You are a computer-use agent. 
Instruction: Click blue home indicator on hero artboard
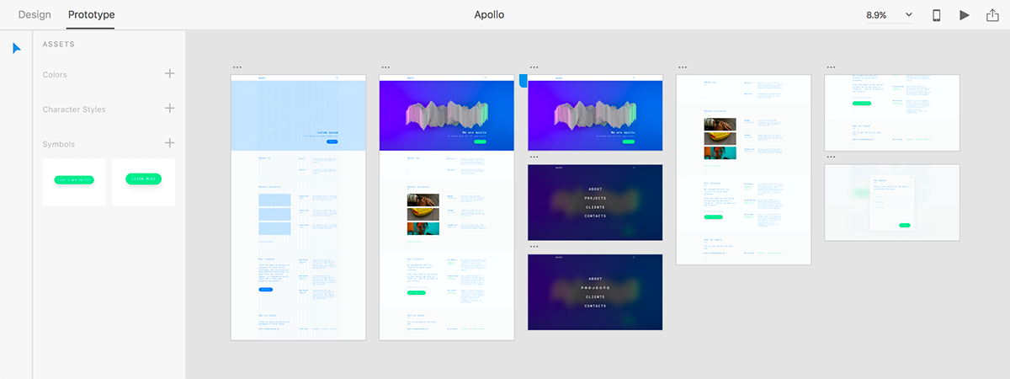pos(524,81)
